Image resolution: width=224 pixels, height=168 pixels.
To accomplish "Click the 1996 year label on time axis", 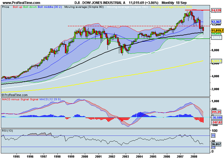I will [30, 157].
